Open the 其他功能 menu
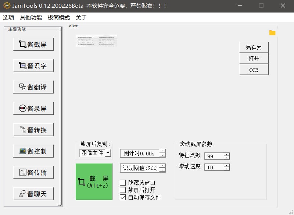294x215 pixels. click(x=31, y=17)
